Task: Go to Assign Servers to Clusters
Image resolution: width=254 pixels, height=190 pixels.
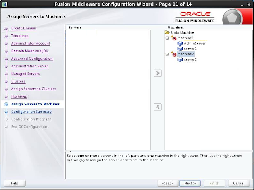Action: [x=33, y=89]
